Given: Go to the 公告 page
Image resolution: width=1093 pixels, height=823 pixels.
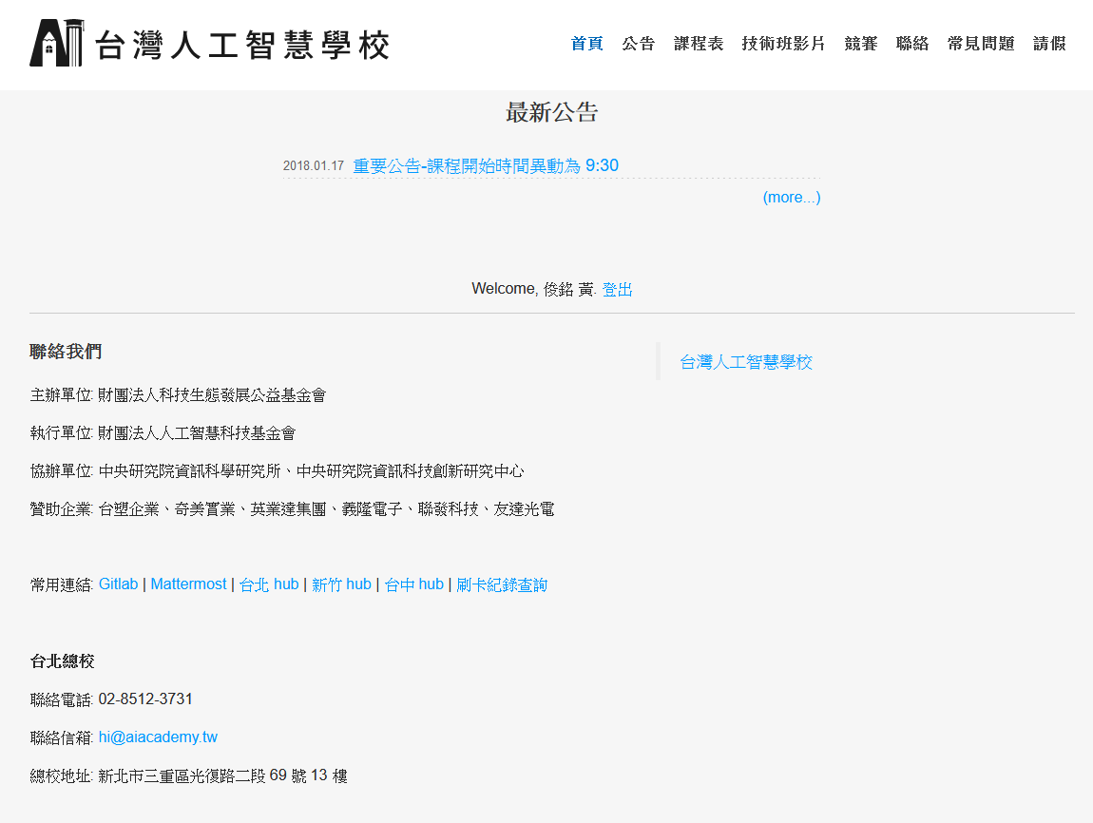Looking at the screenshot, I should point(639,44).
